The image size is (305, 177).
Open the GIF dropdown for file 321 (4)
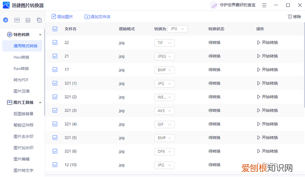click(x=164, y=124)
